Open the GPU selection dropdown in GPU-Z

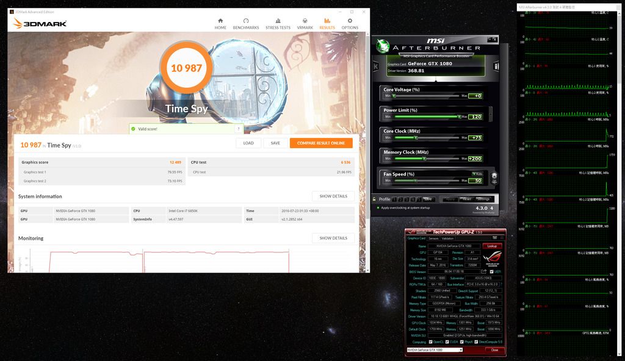(x=435, y=350)
